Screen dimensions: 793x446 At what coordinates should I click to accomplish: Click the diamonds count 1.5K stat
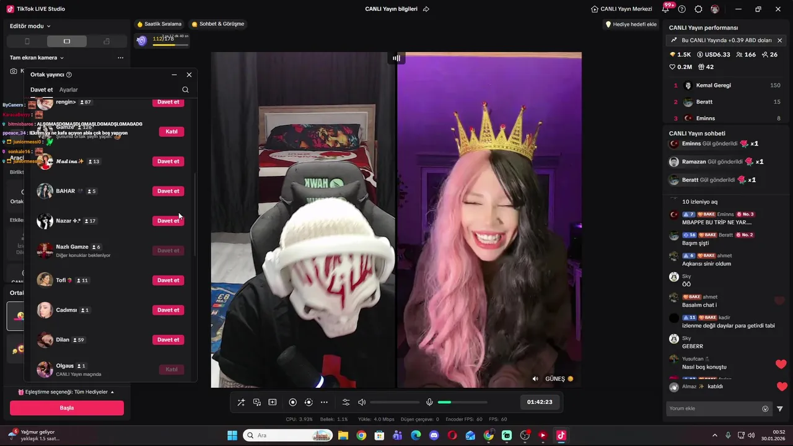coord(680,55)
